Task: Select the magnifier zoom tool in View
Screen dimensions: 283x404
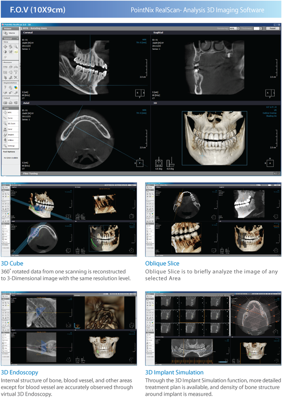Action: pyautogui.click(x=16, y=47)
